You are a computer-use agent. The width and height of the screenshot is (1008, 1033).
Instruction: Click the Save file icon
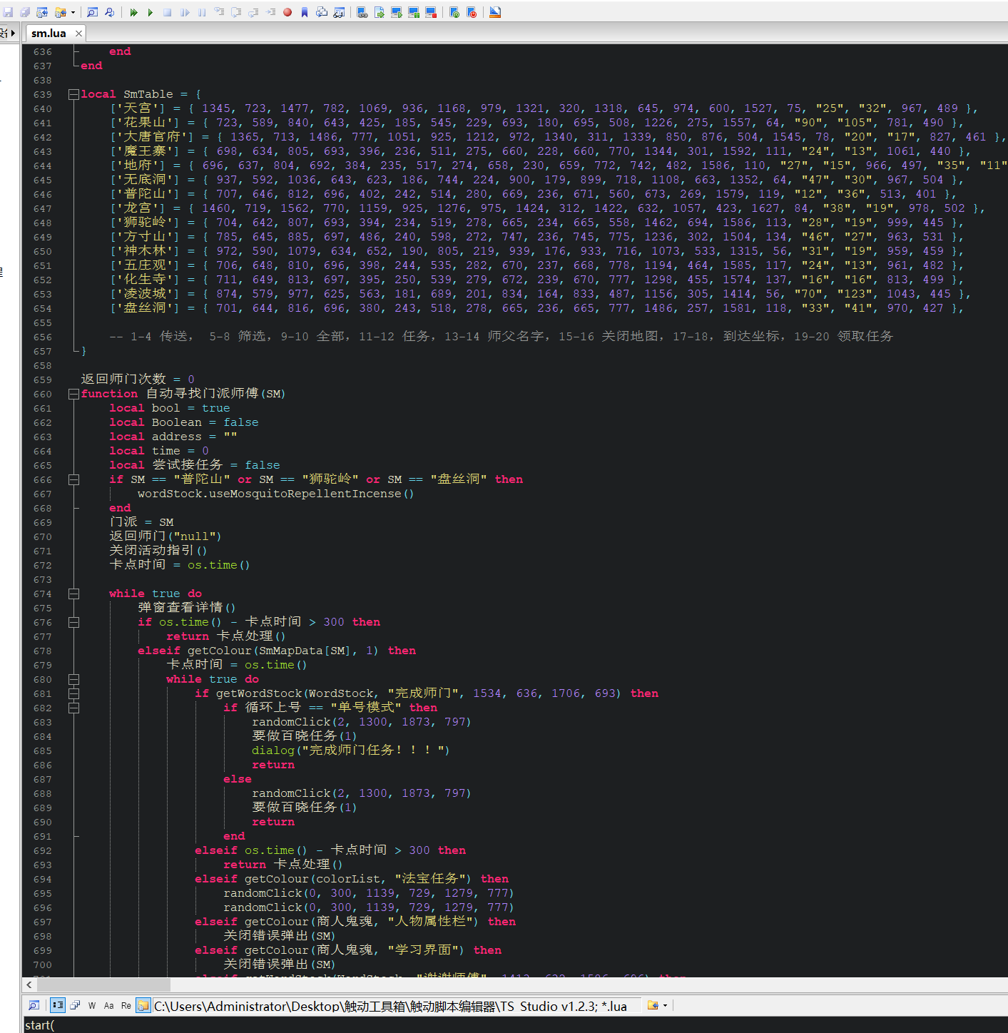[8, 12]
